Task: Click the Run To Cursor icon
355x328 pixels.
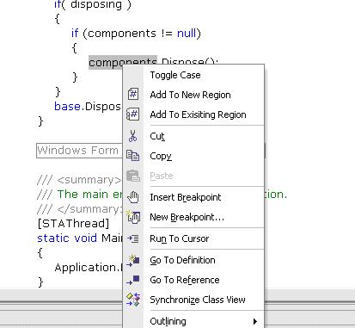Action: [x=133, y=238]
